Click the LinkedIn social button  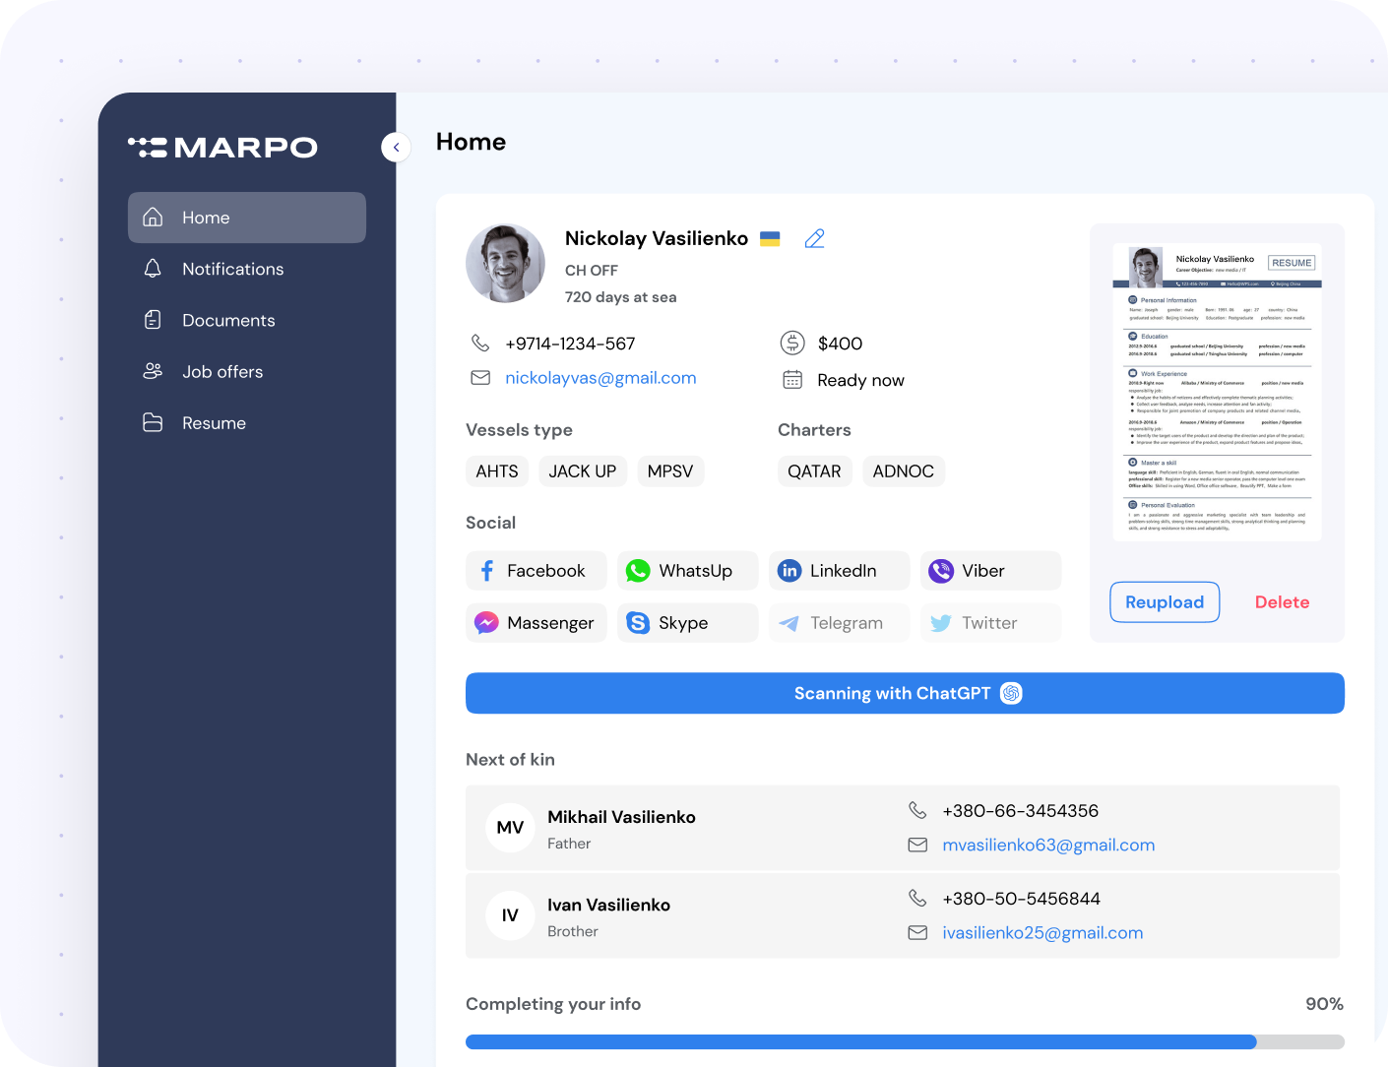click(x=839, y=571)
